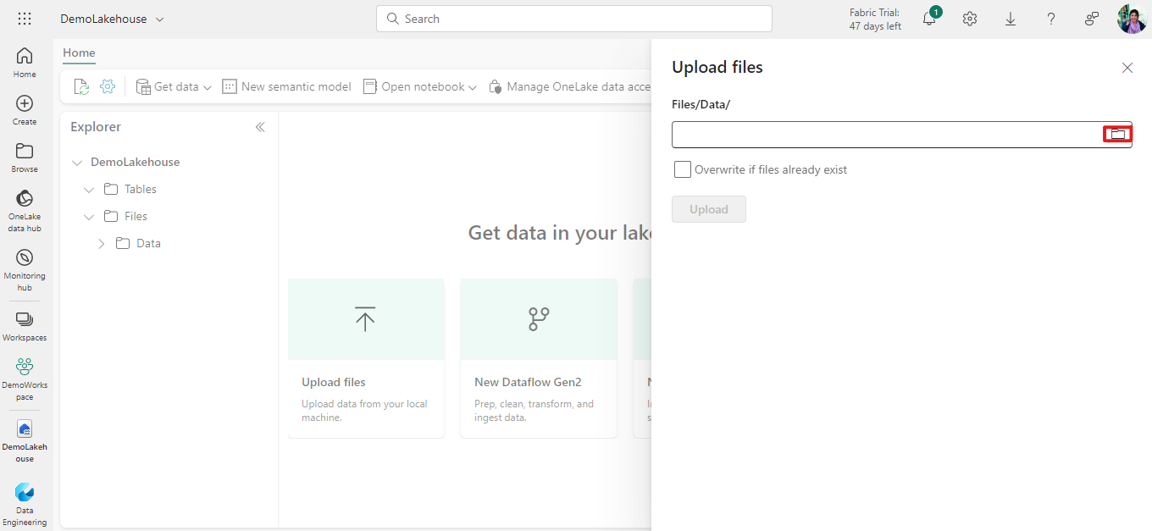Viewport: 1152px width, 531px height.
Task: Click the Upload files card title
Action: click(334, 382)
